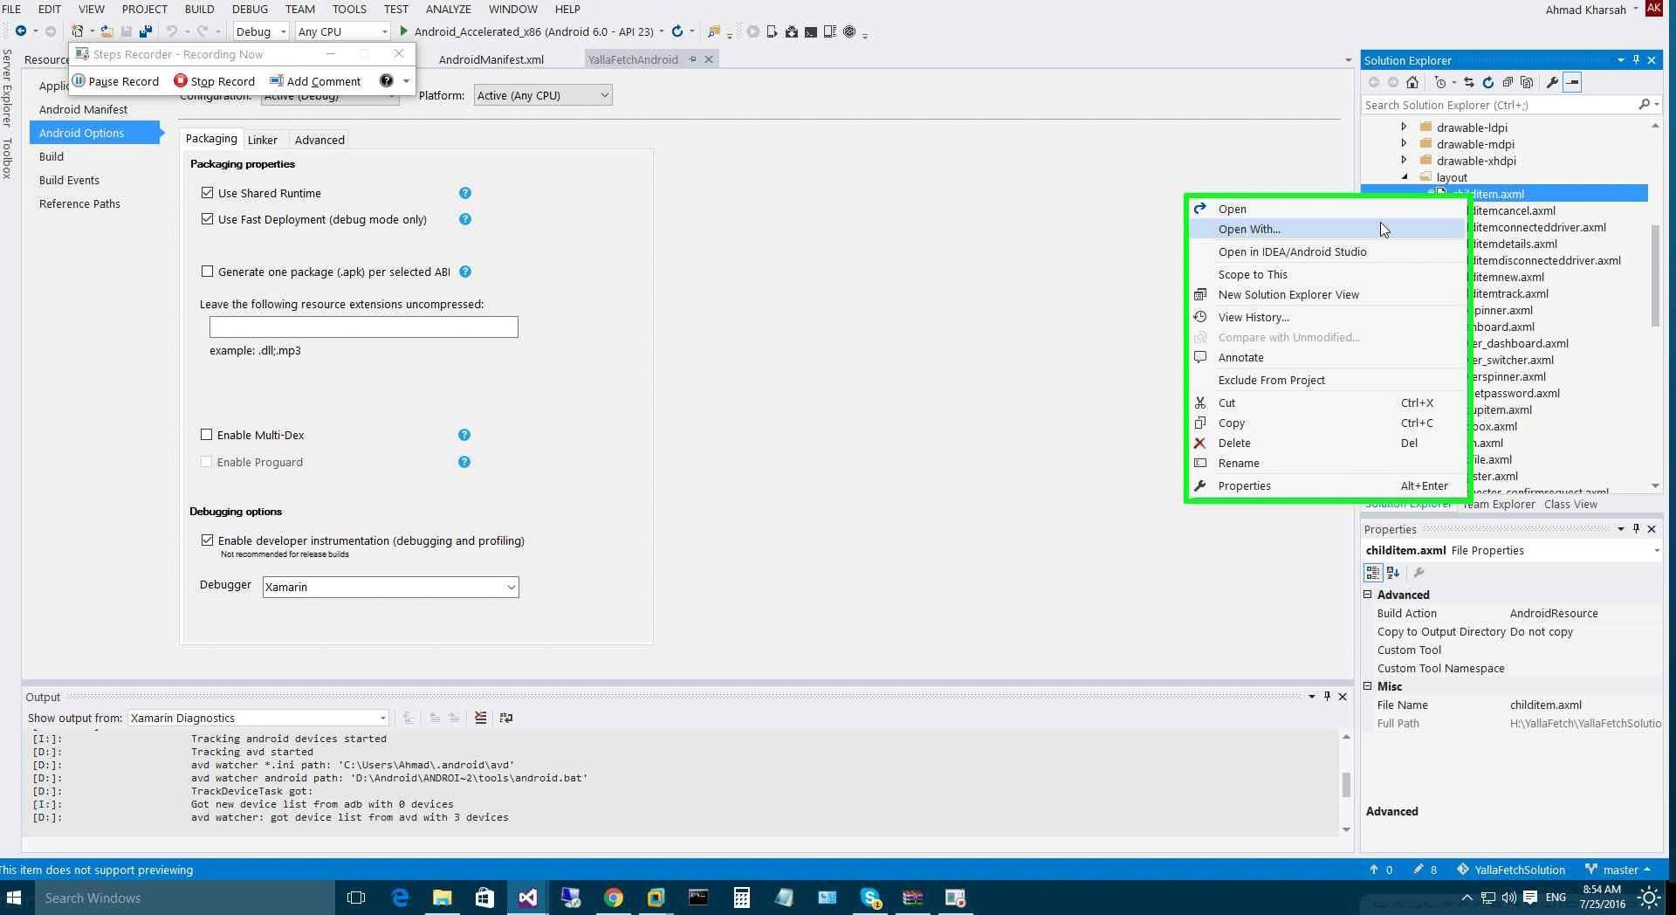The height and width of the screenshot is (915, 1676).
Task: Open the Show output from dropdown
Action: pos(258,718)
